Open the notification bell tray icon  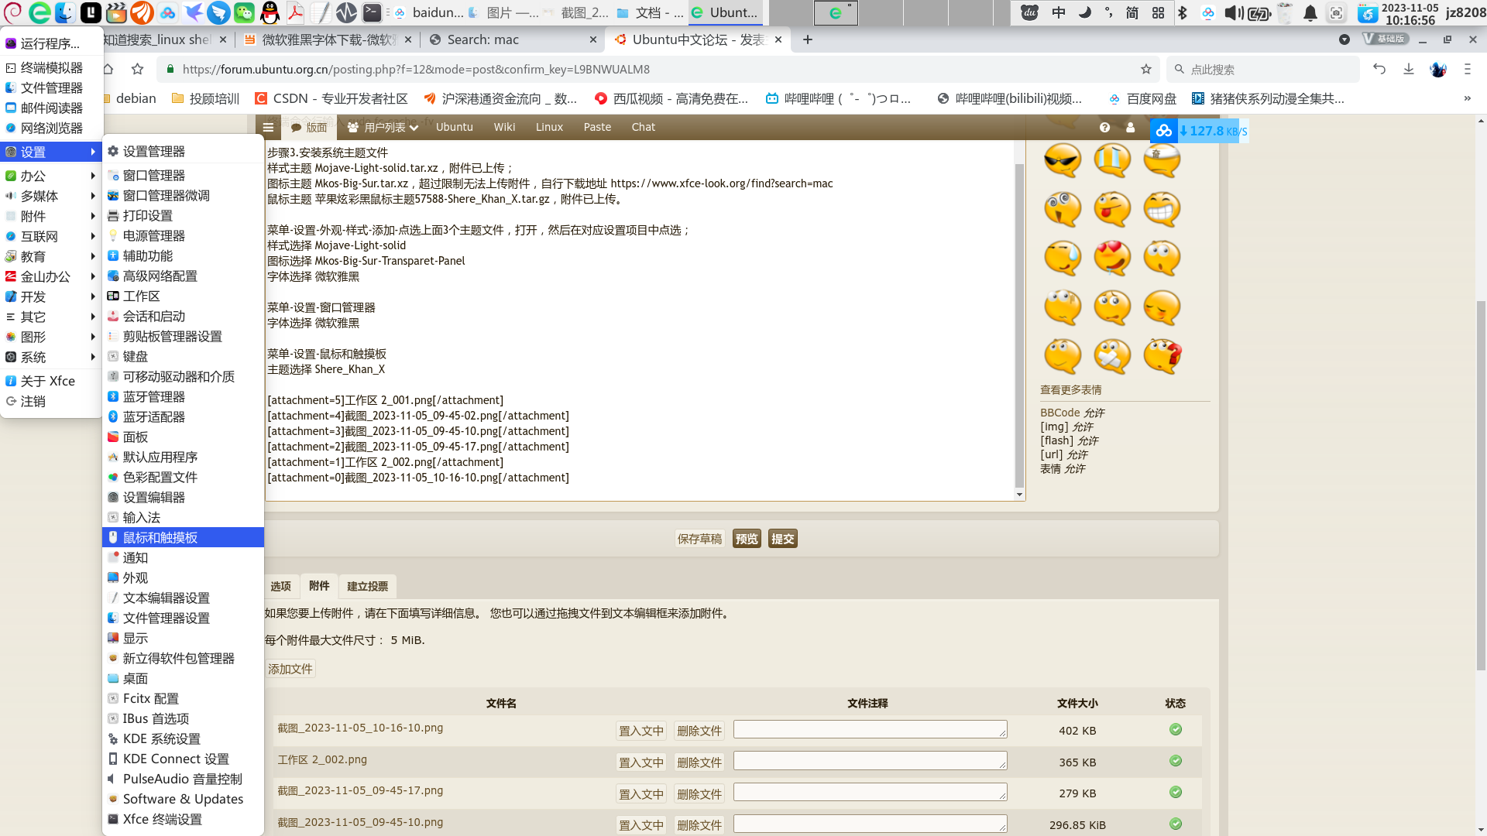click(1310, 12)
